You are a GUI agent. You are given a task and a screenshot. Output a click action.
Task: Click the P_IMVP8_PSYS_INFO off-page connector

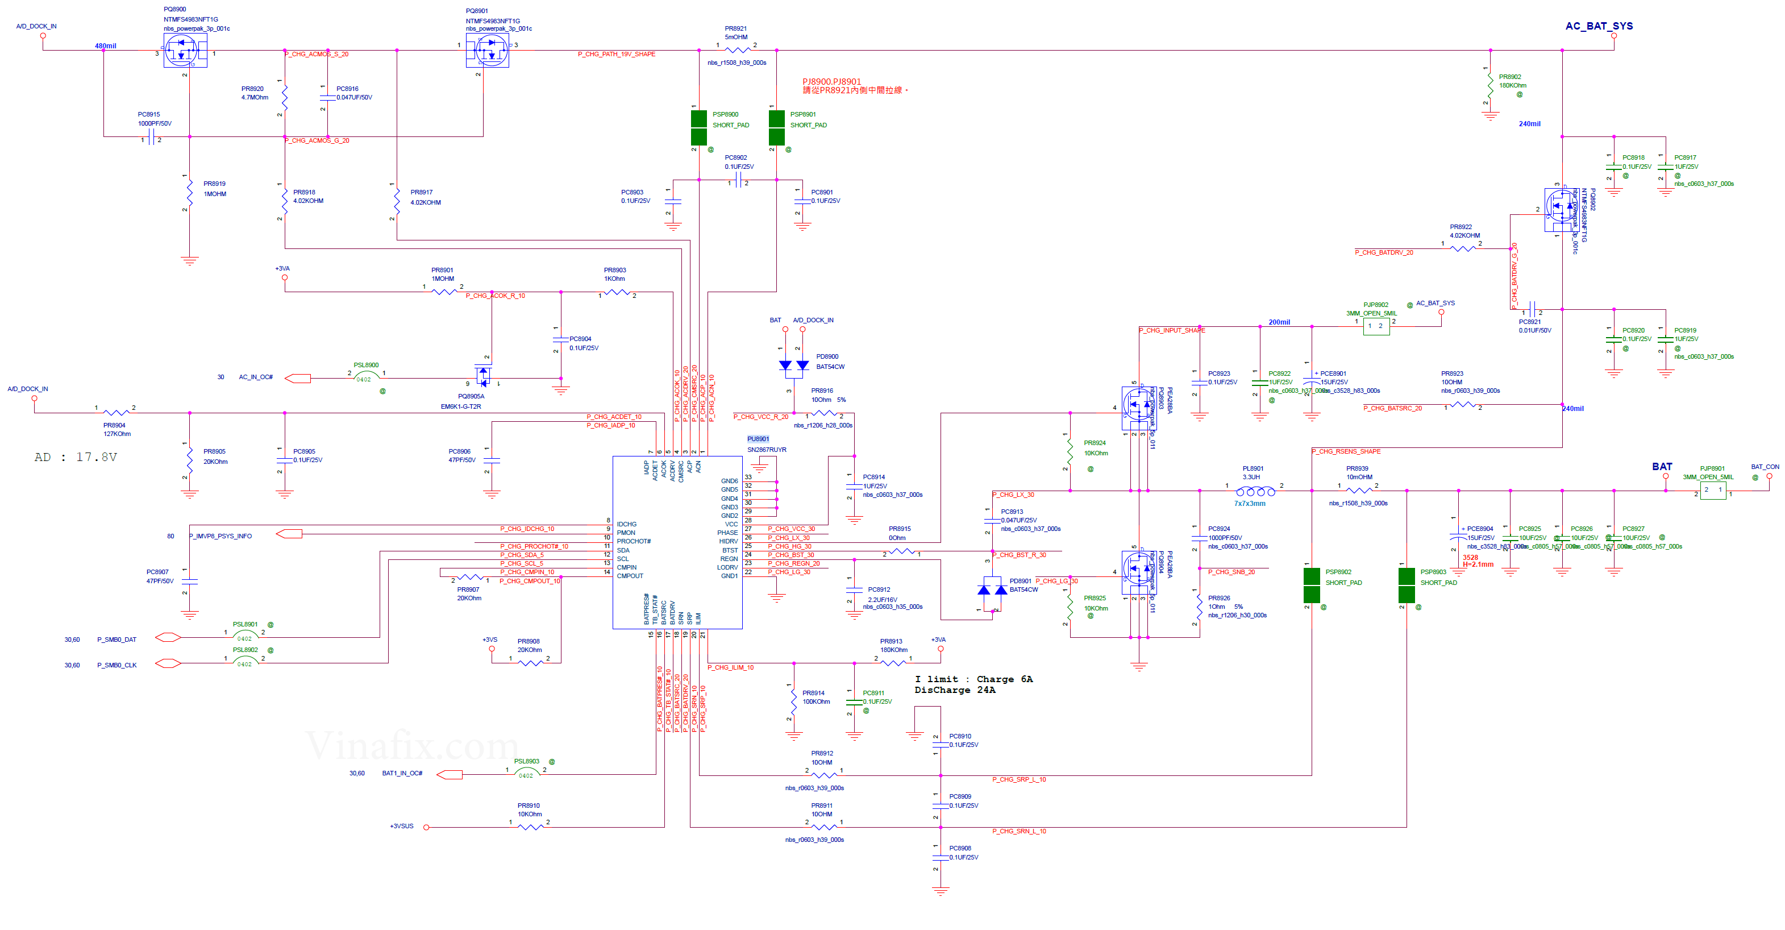point(289,534)
